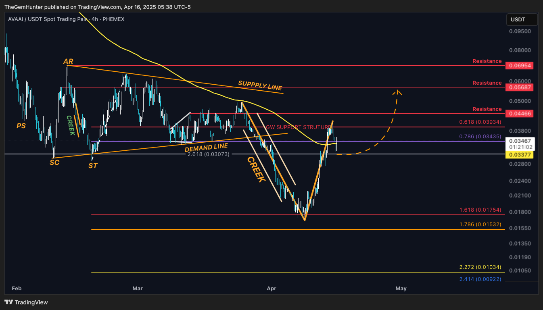Click the Feb label on time axis
The height and width of the screenshot is (310, 543).
[x=17, y=288]
